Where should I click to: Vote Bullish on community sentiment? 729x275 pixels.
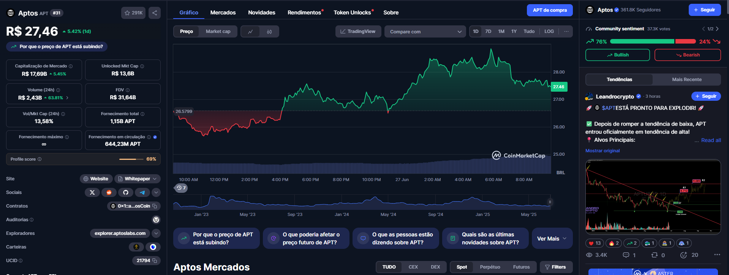[618, 55]
